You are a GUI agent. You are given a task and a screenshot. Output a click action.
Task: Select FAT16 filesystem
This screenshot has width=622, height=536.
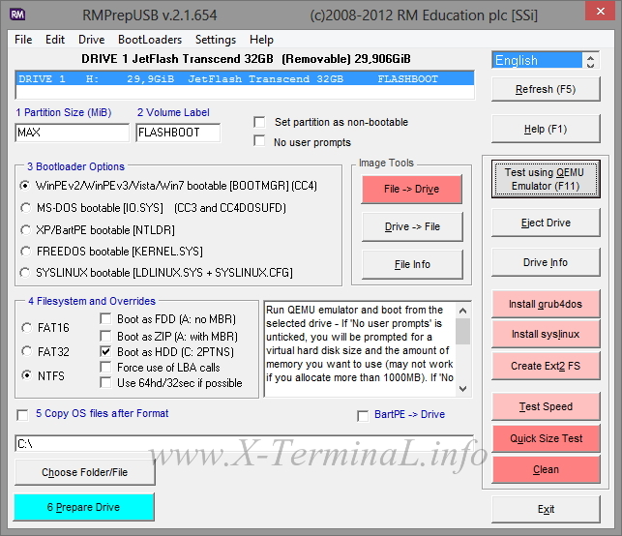coord(26,328)
